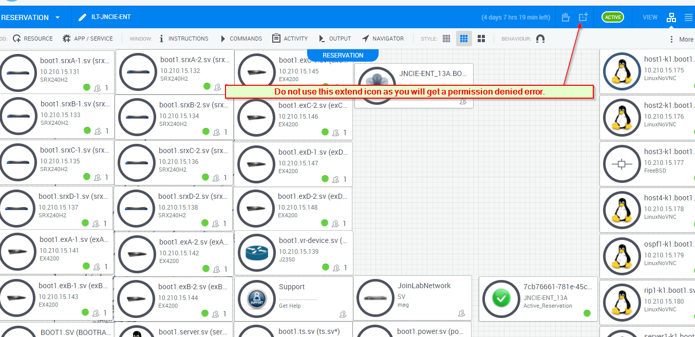Open the COMMANDS window
This screenshot has width=695, height=337.
(x=240, y=39)
